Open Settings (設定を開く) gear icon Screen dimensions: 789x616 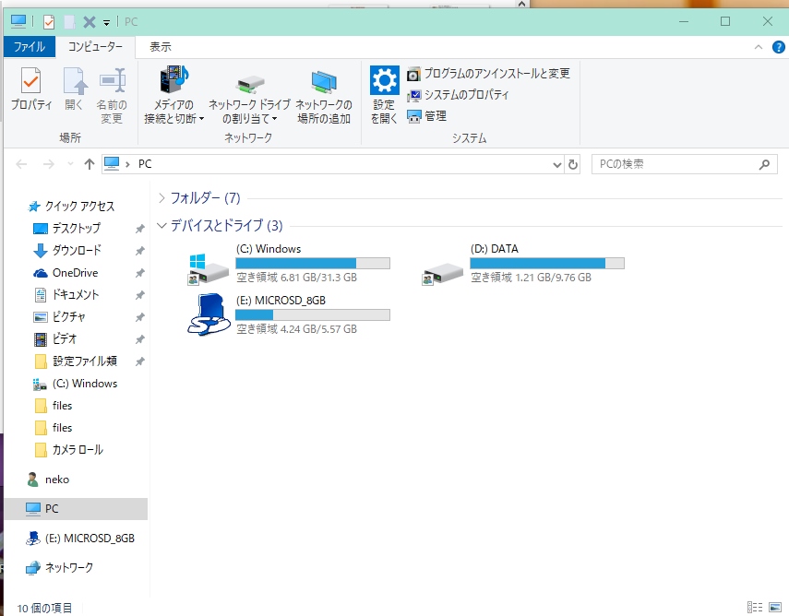384,93
